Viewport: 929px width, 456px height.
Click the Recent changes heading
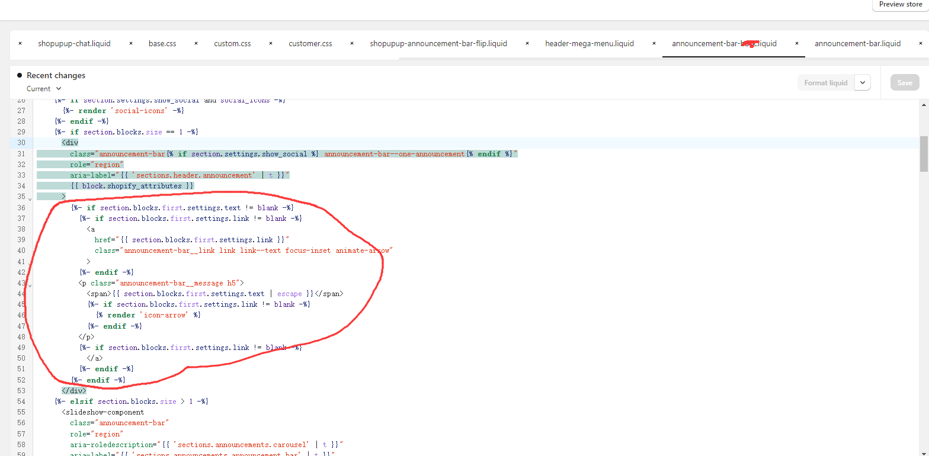coord(56,75)
